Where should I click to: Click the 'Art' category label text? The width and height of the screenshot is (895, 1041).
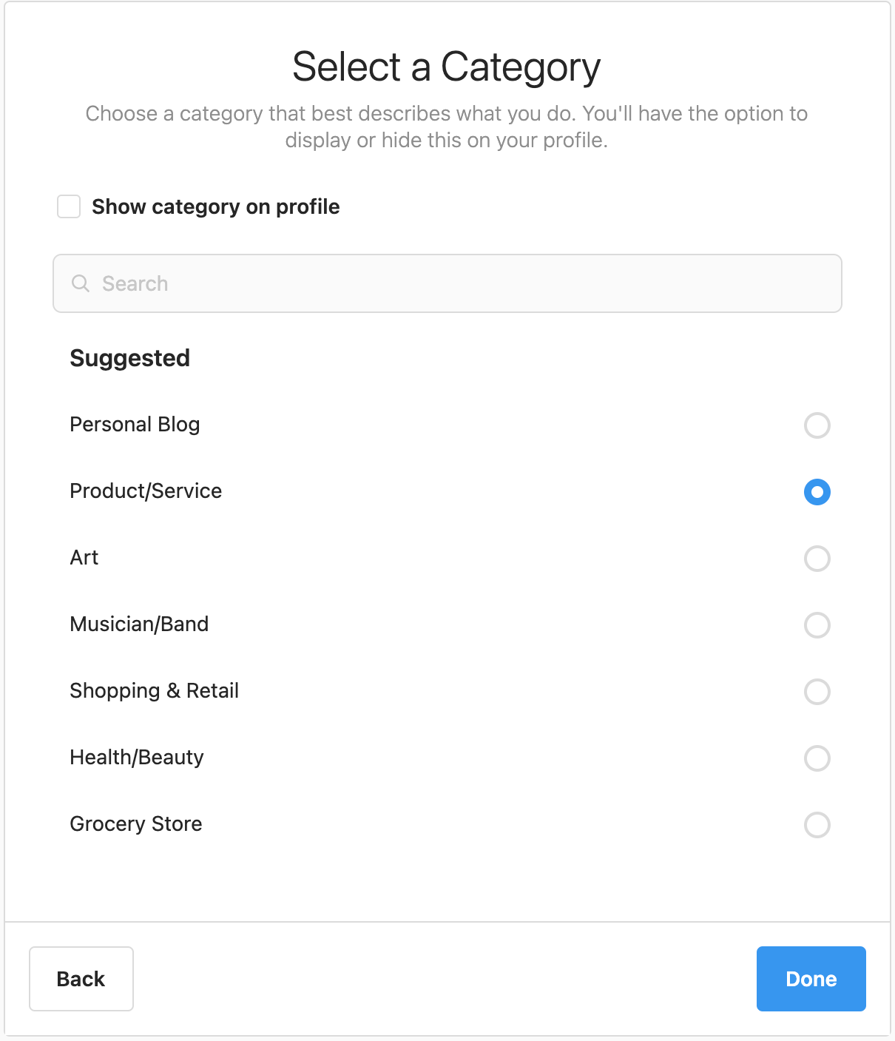coord(84,558)
